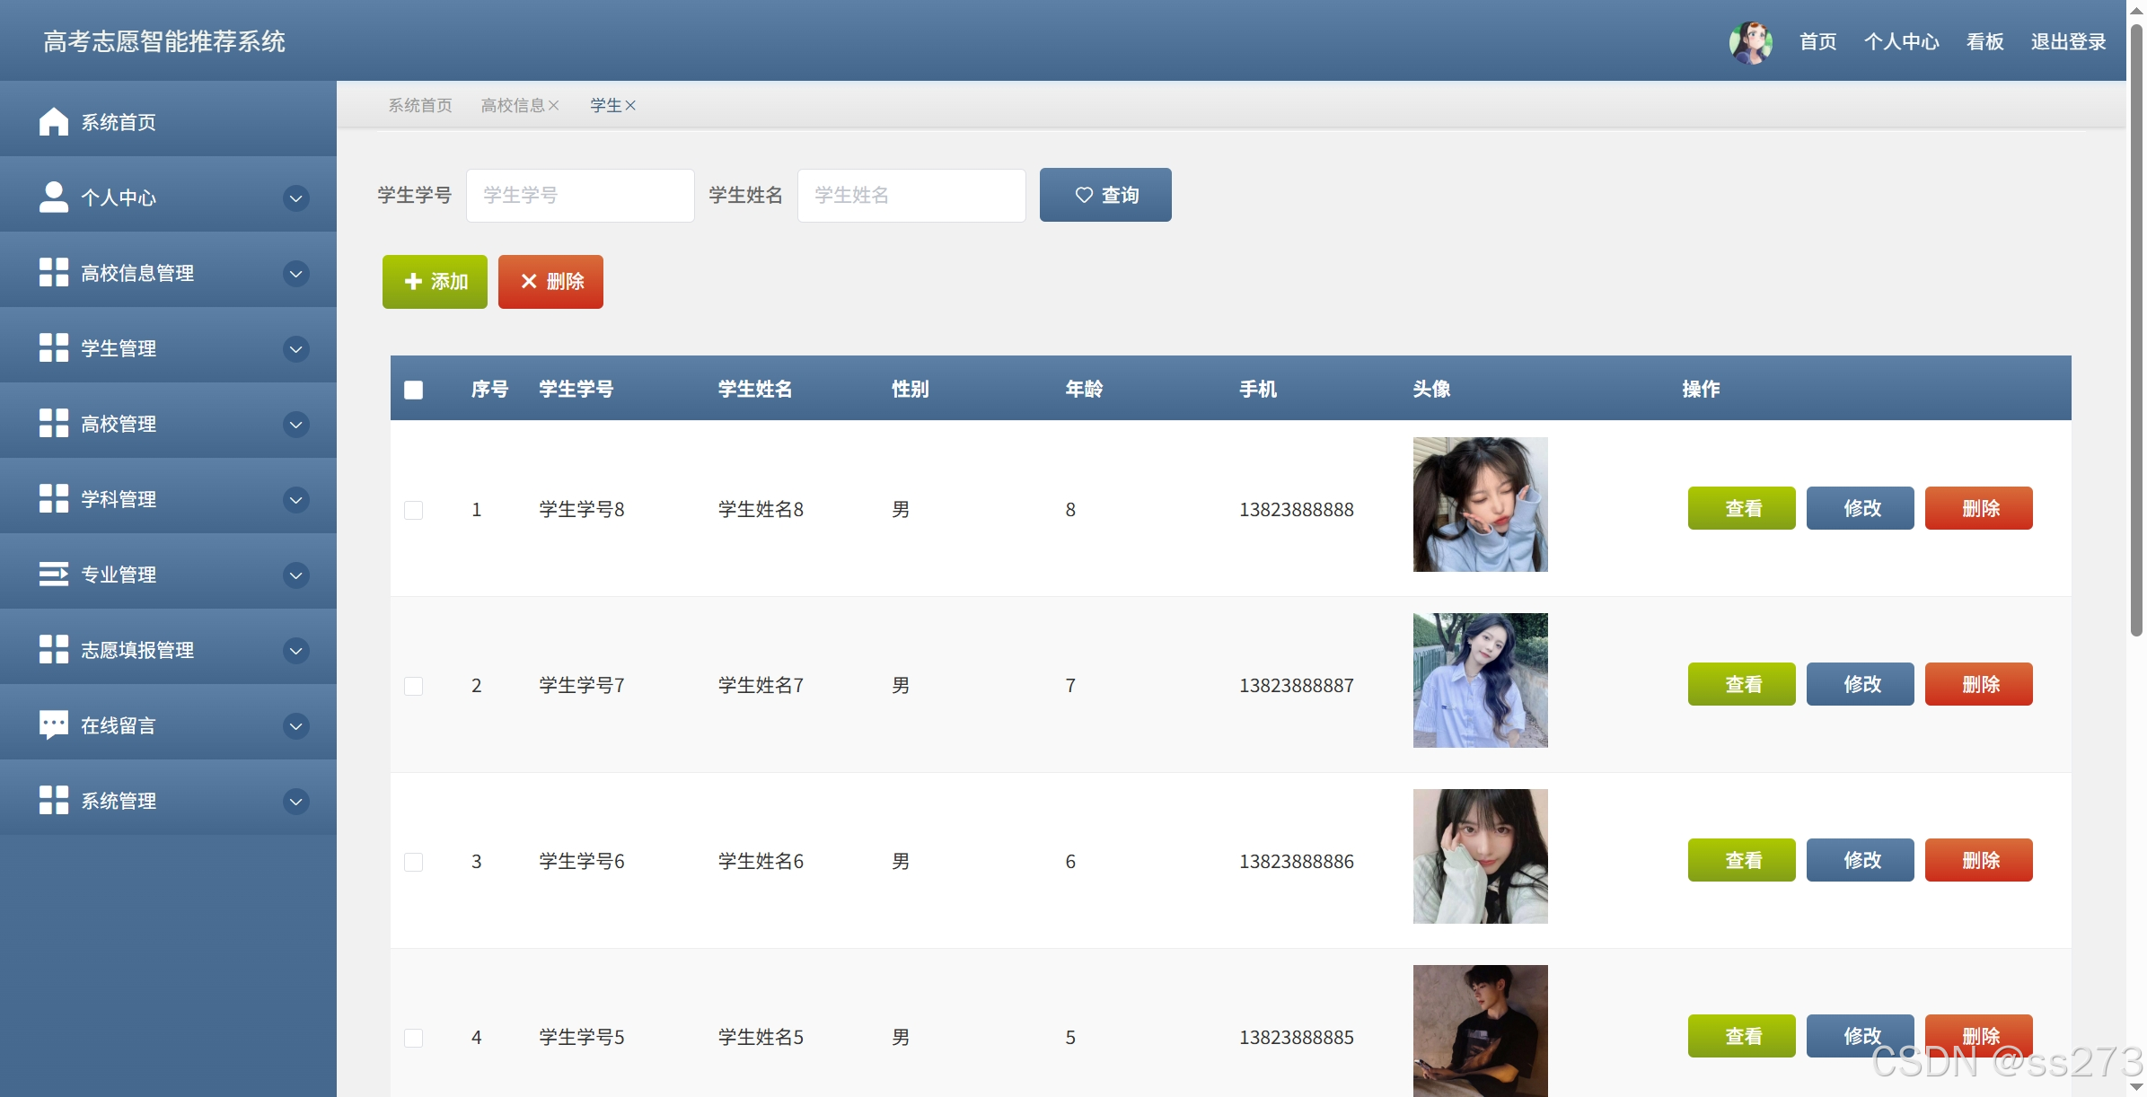Click the user avatar in top header
The image size is (2147, 1097).
pyautogui.click(x=1750, y=42)
